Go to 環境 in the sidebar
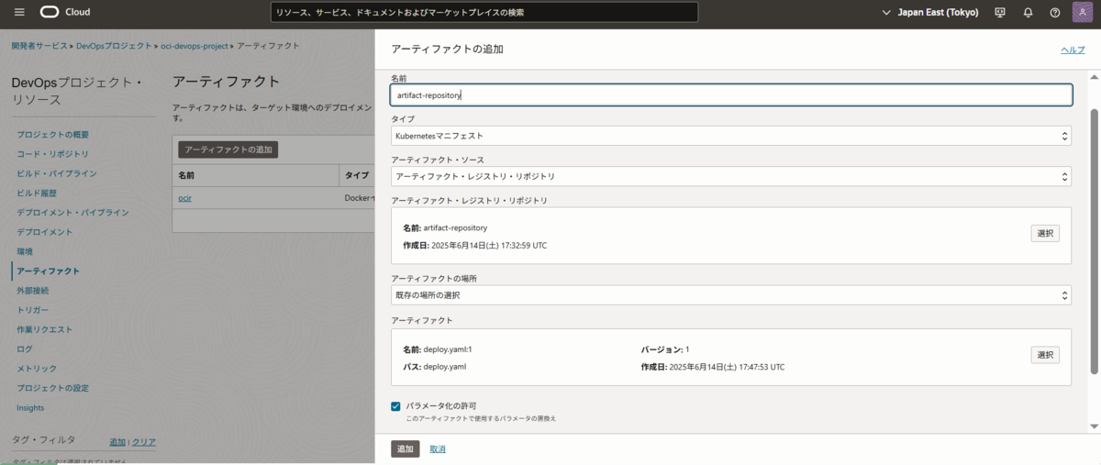The height and width of the screenshot is (465, 1101). click(x=25, y=251)
